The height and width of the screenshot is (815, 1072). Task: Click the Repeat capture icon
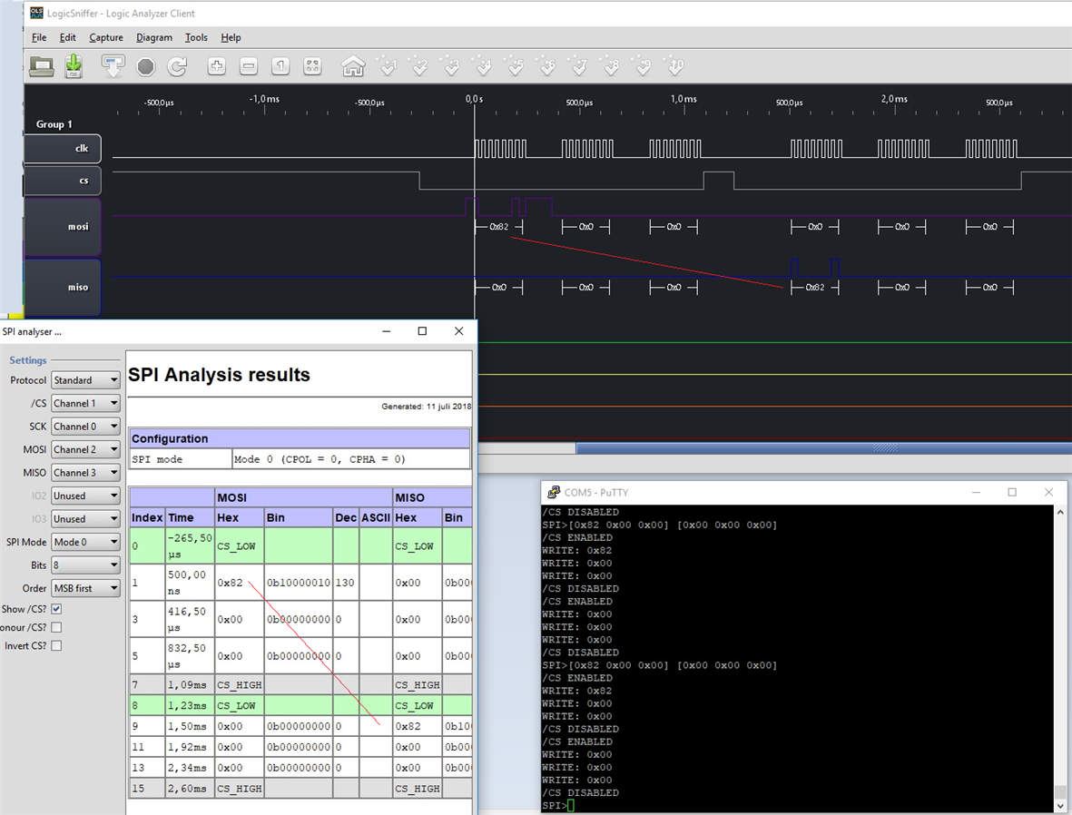[x=178, y=66]
